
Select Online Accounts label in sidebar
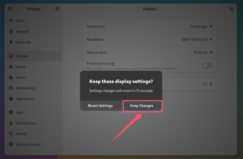click(28, 144)
